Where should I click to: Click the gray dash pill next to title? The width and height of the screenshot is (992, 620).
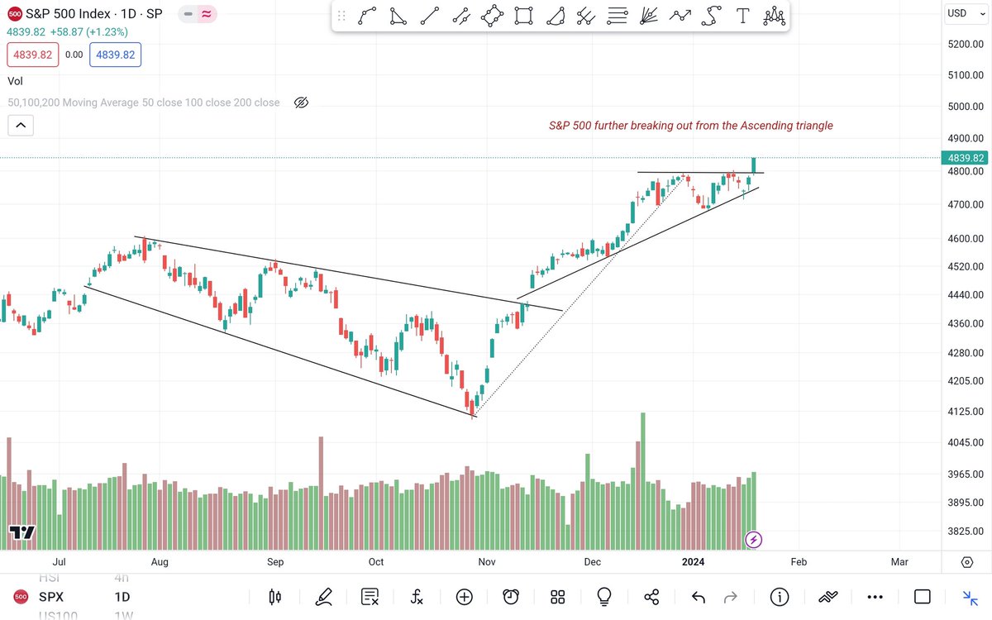(189, 14)
